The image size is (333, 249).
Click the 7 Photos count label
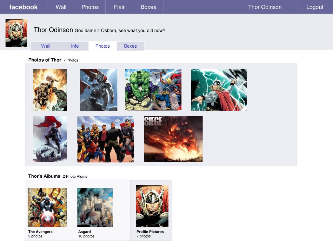tap(71, 60)
